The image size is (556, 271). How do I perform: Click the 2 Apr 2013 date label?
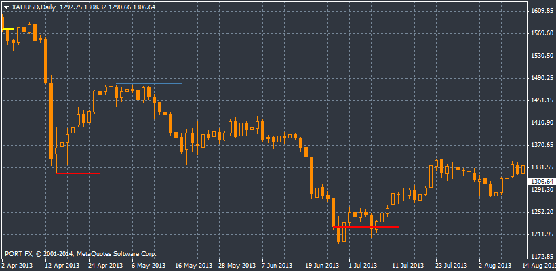tap(16, 266)
